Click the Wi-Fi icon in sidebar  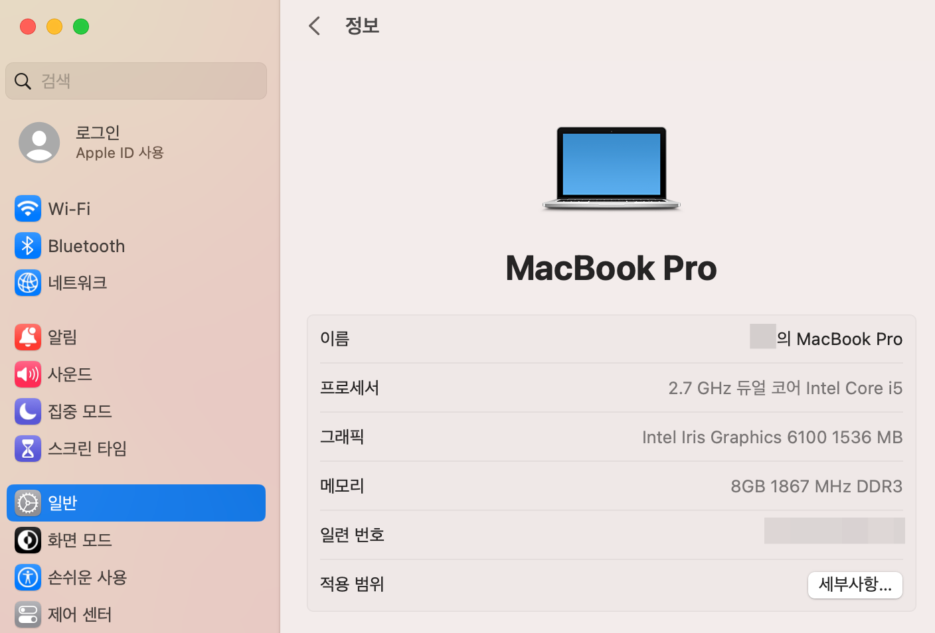click(x=28, y=209)
